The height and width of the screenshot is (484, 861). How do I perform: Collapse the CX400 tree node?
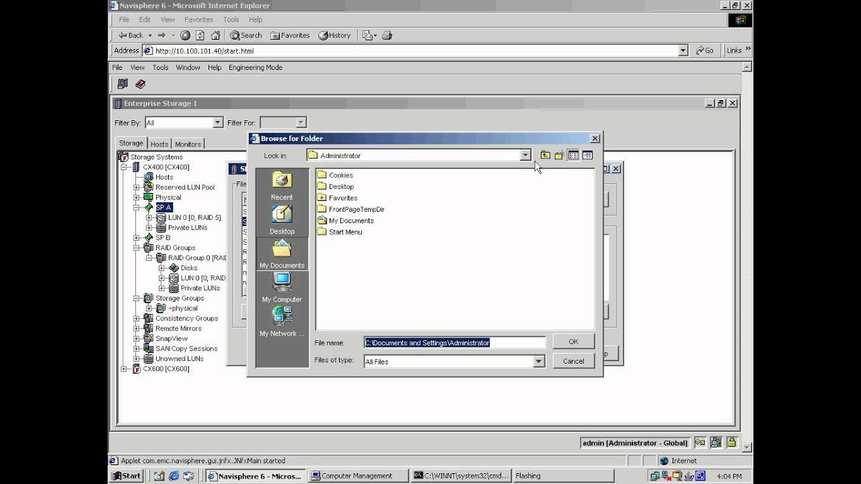[x=124, y=167]
